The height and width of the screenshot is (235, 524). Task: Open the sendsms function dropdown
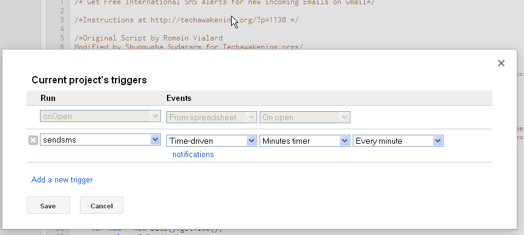tap(100, 140)
